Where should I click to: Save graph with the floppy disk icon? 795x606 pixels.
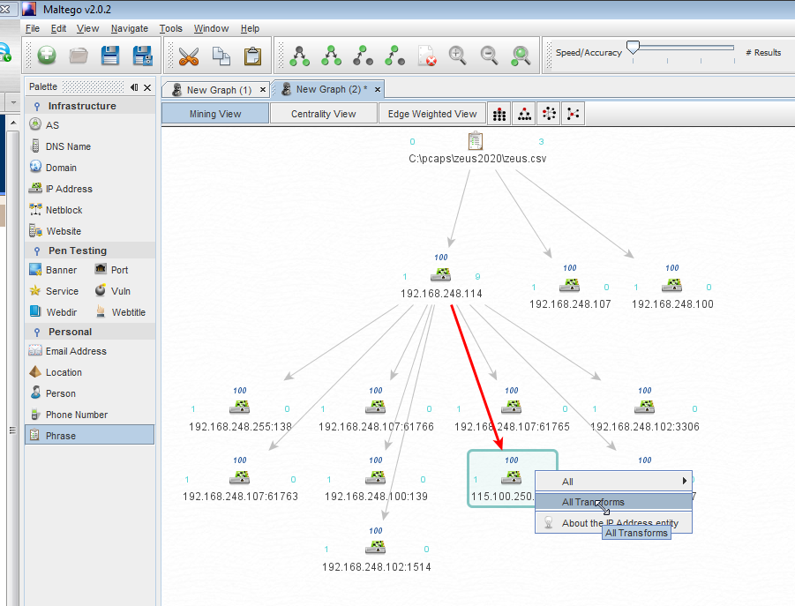[x=110, y=55]
